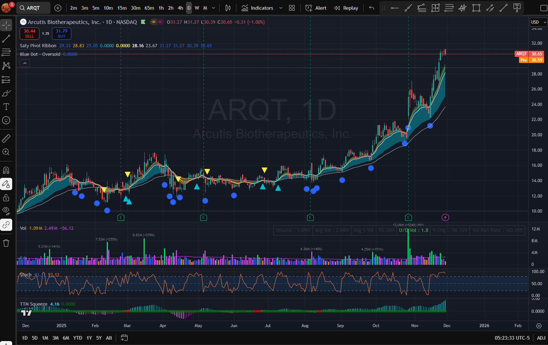Open the emoji icons tool
Viewport: 548px width, 345px height.
6,120
